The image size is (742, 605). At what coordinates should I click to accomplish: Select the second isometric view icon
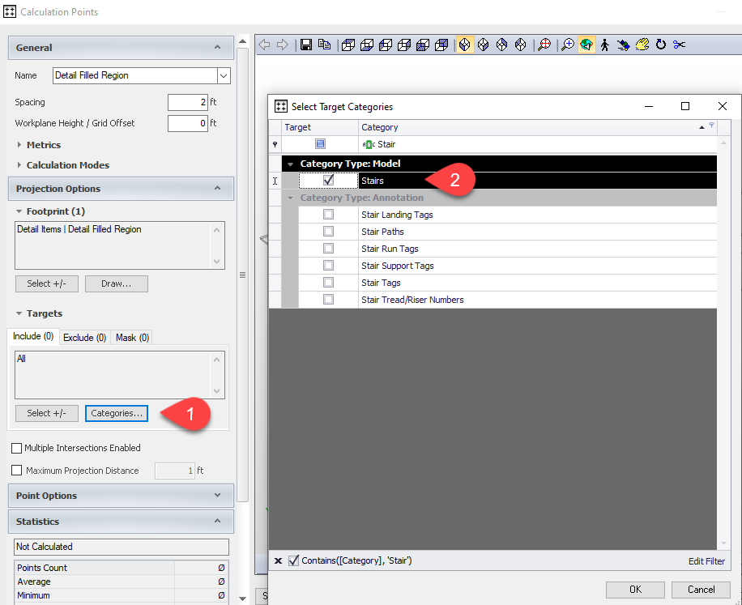coord(483,45)
